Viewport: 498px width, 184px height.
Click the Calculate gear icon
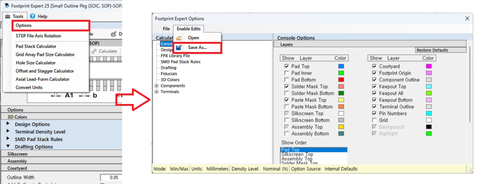click(94, 51)
